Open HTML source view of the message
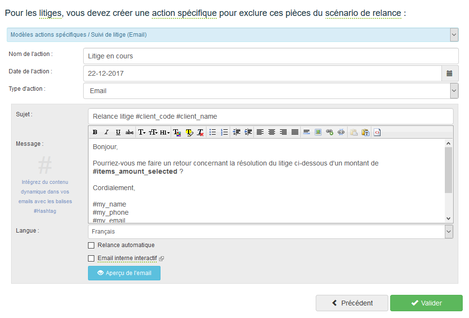This screenshot has width=469, height=318. coord(377,132)
